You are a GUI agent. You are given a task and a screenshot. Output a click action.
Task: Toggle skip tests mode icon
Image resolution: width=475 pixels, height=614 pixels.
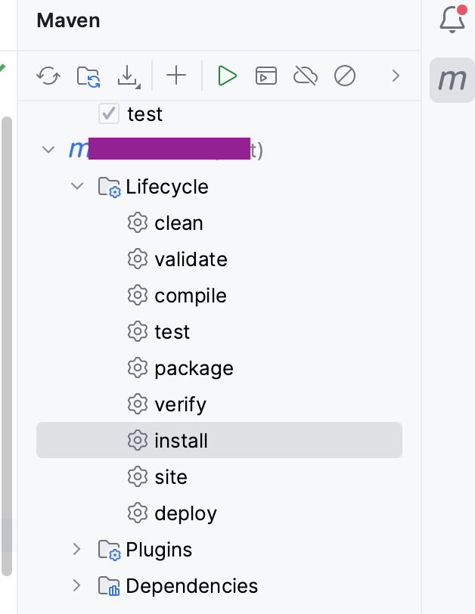(345, 76)
